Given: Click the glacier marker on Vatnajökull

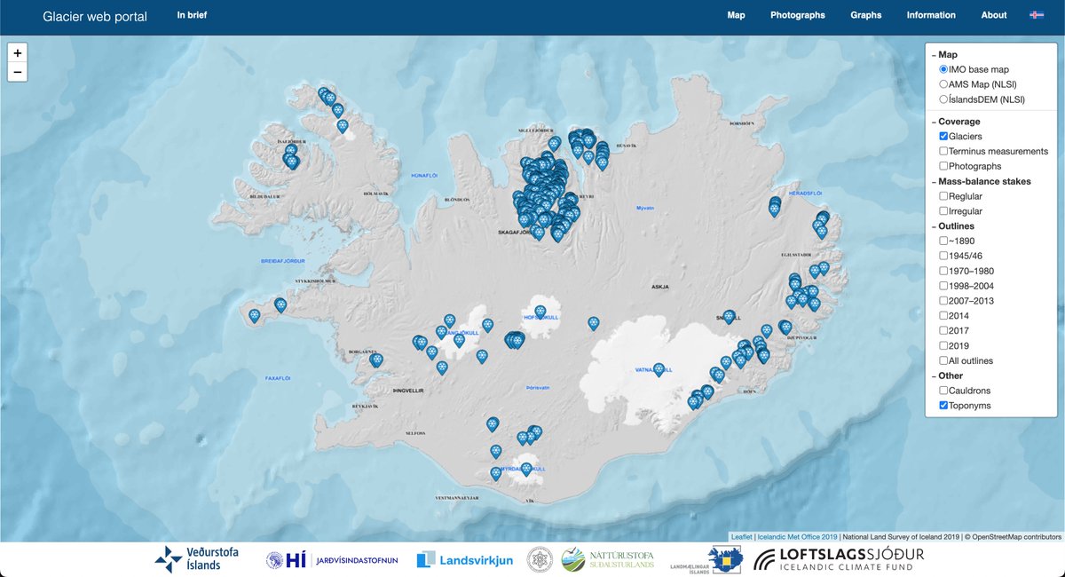Looking at the screenshot, I should (660, 368).
